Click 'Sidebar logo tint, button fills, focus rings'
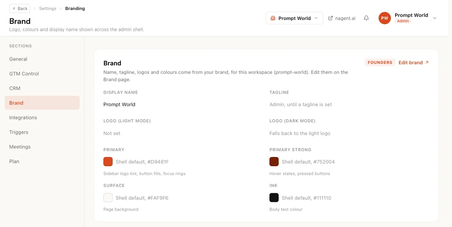Viewport: 452px width, 227px height. click(x=145, y=174)
